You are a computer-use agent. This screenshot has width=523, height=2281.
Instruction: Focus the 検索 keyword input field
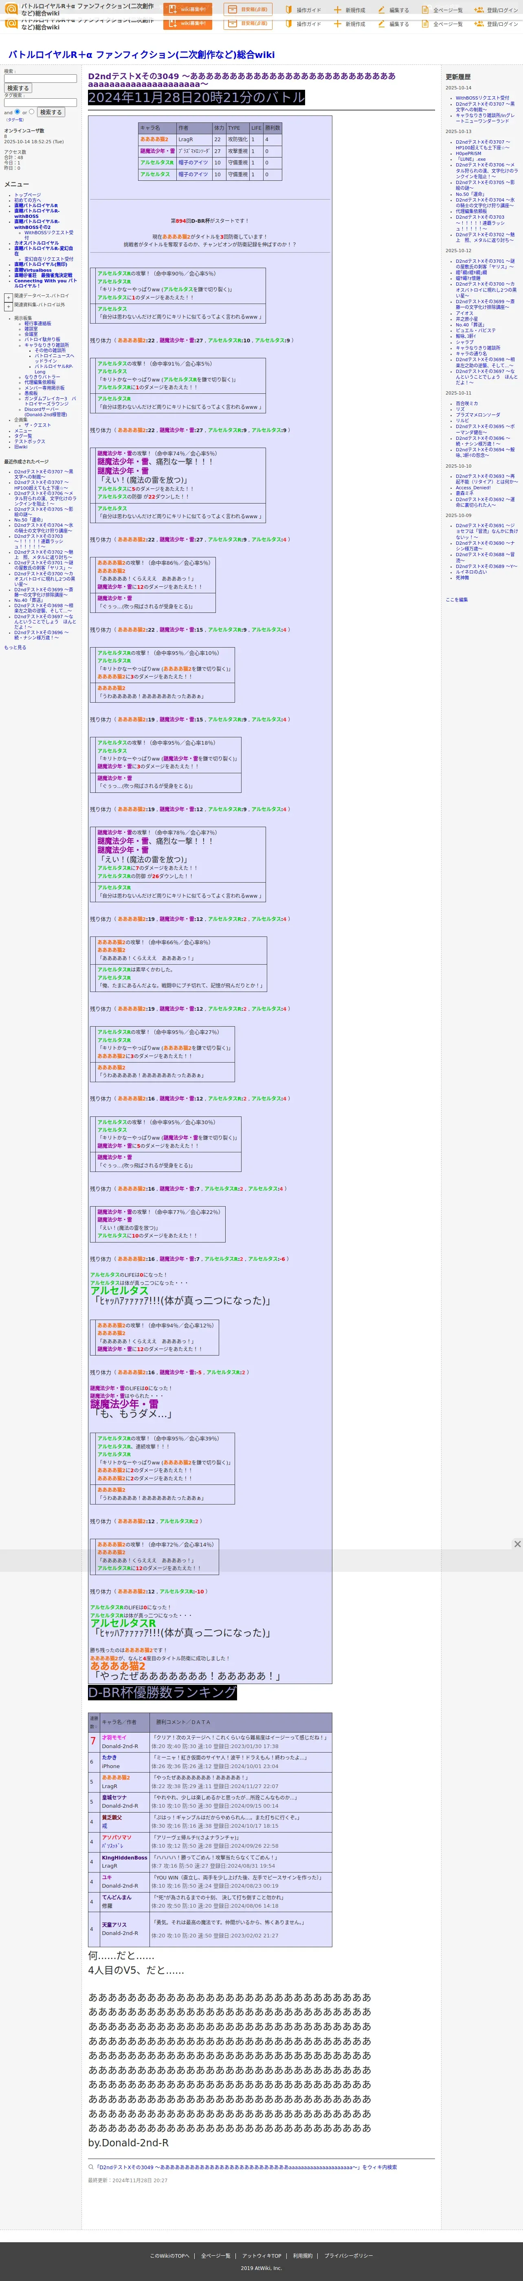(41, 79)
